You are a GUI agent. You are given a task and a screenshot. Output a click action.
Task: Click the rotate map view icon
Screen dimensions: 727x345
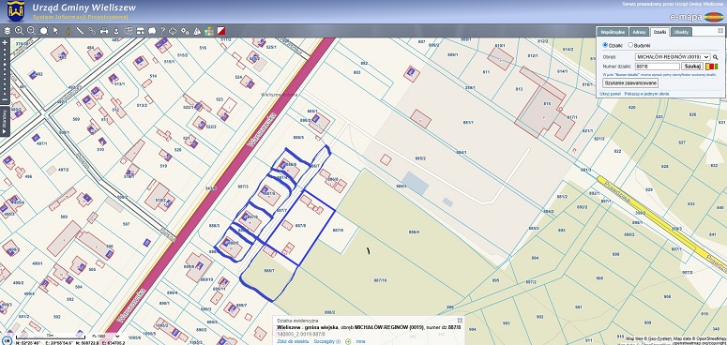[174, 31]
